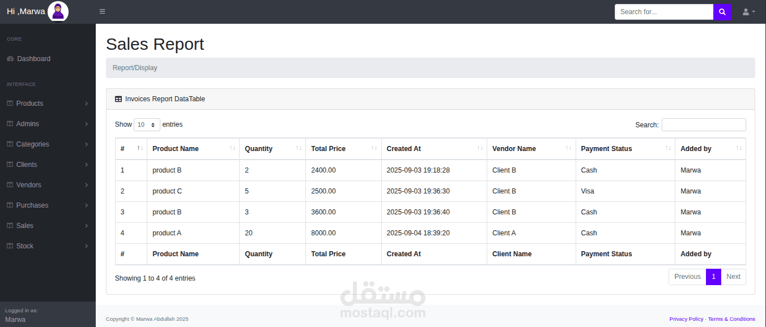Click the Sales sidebar icon
766x327 pixels.
(x=10, y=226)
